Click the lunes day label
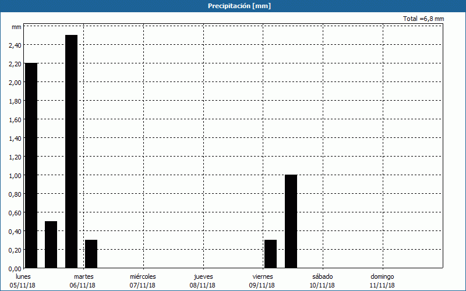 (23, 276)
